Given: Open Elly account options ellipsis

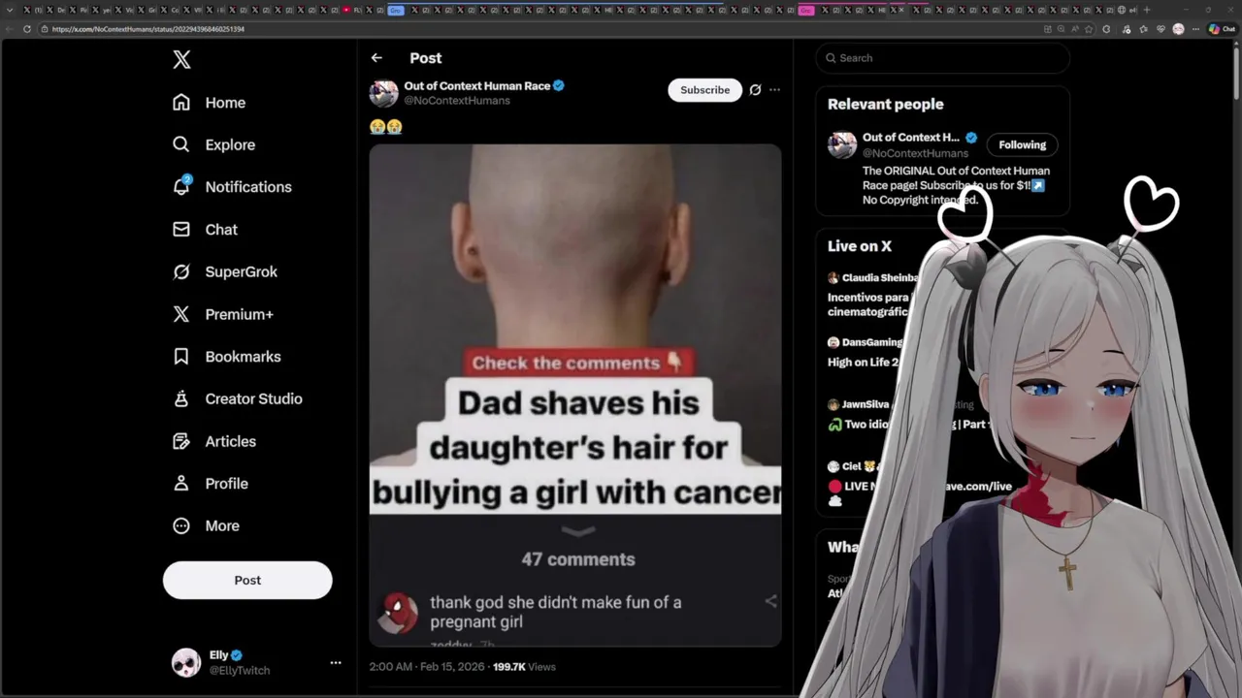Looking at the screenshot, I should point(336,663).
